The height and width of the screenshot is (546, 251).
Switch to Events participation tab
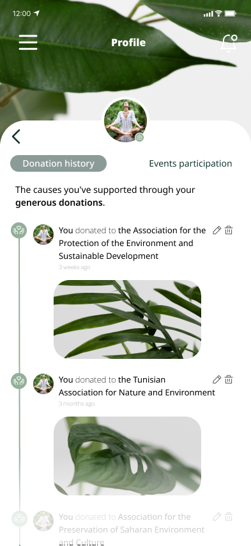[190, 163]
